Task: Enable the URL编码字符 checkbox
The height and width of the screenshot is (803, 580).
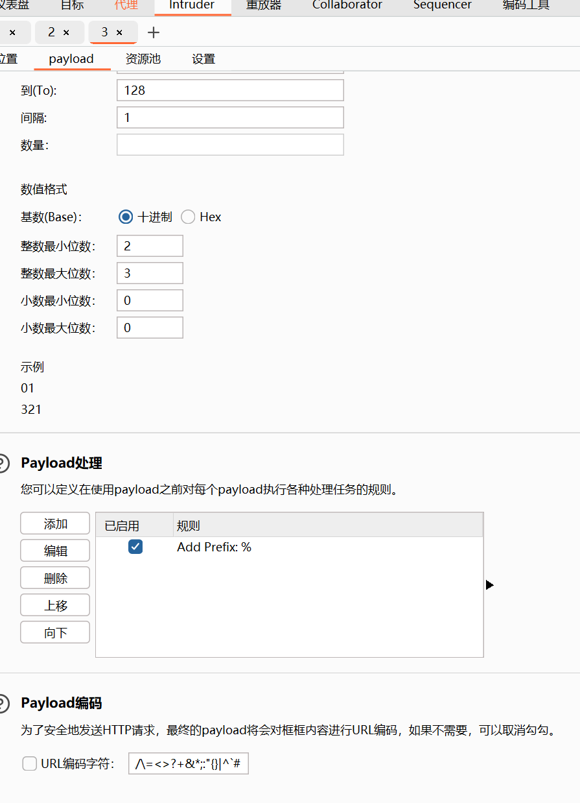Action: pyautogui.click(x=29, y=763)
